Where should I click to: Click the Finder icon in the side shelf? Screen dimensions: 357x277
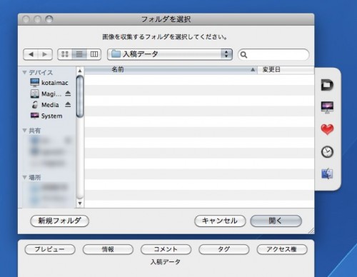coord(327,174)
